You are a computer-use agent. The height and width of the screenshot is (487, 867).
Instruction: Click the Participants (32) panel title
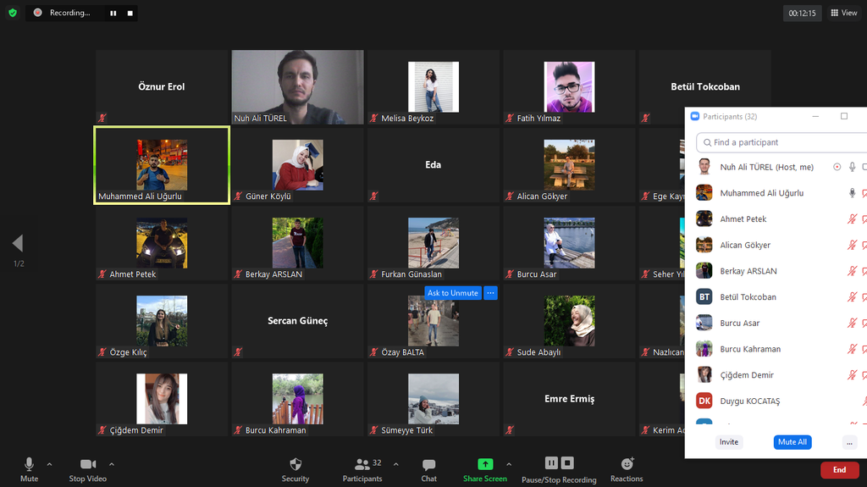coord(730,116)
